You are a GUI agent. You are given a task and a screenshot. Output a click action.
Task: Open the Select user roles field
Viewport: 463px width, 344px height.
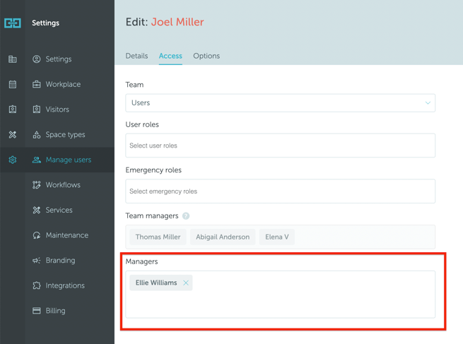pos(280,146)
